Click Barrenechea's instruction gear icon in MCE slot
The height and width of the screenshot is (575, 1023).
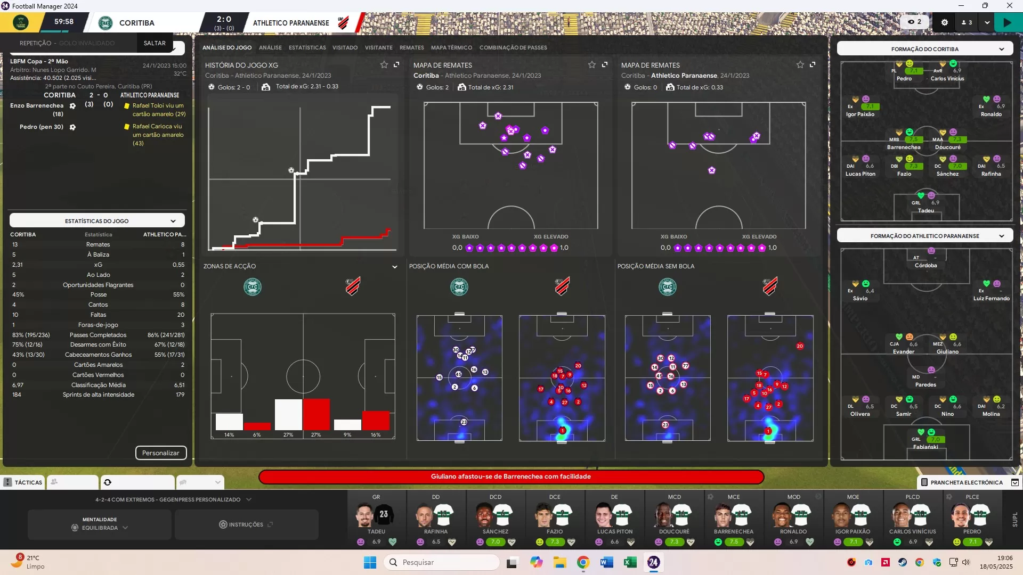point(710,497)
